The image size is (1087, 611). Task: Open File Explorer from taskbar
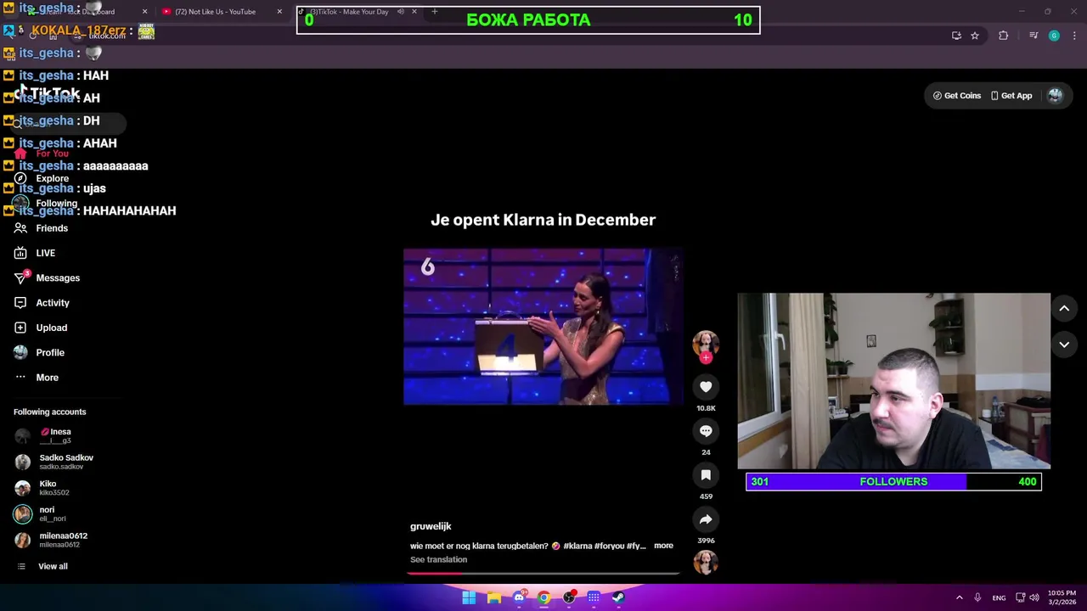pos(493,597)
